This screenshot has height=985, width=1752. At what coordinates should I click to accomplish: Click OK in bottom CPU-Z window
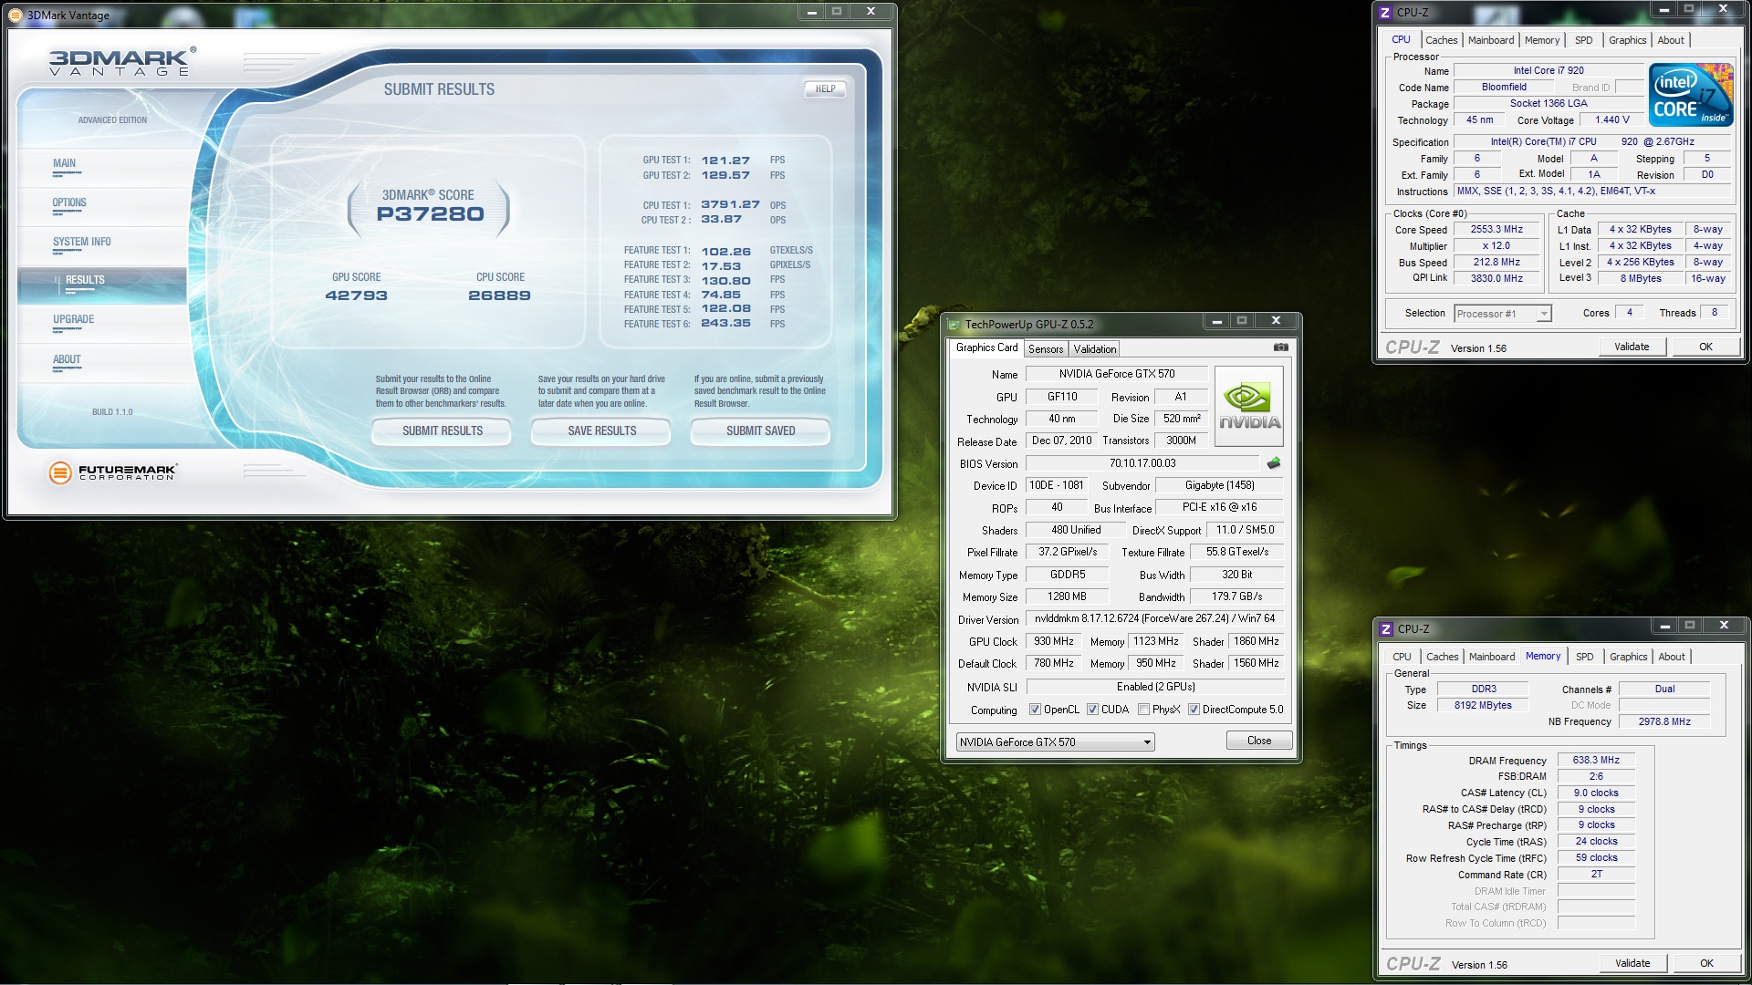coord(1706,963)
